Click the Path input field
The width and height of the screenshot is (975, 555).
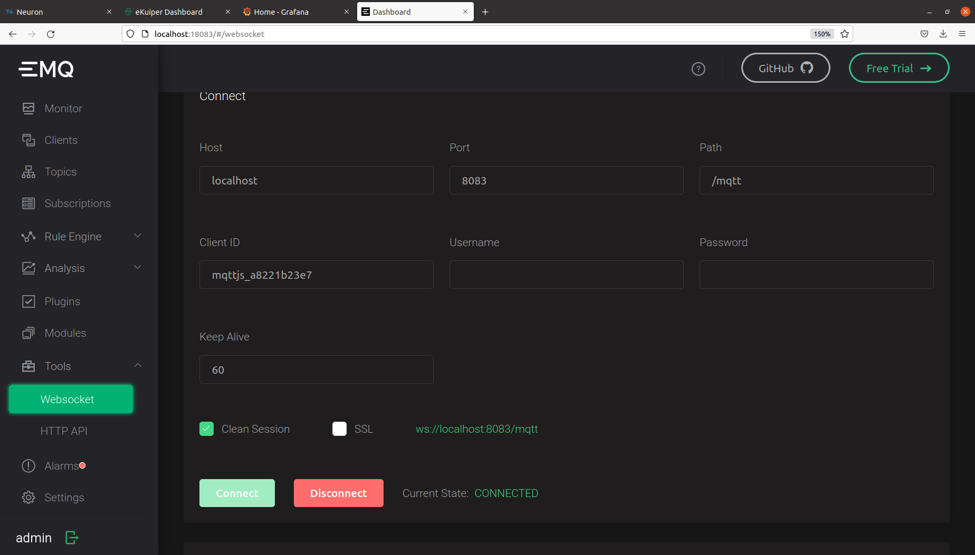[817, 180]
